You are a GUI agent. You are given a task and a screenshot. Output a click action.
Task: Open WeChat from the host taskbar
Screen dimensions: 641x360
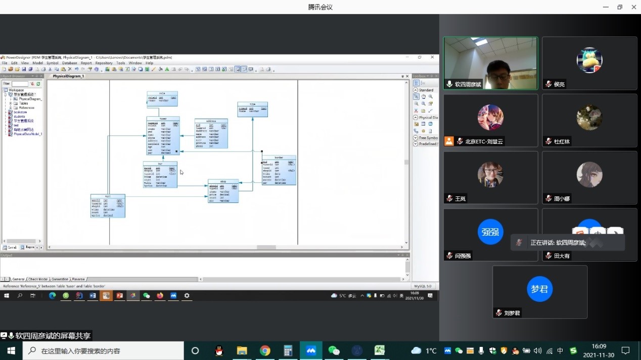click(334, 350)
